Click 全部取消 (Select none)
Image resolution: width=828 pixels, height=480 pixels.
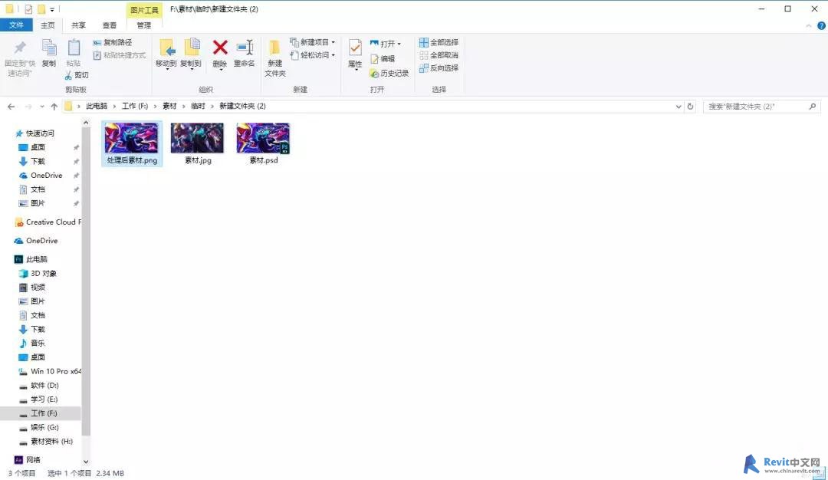click(x=439, y=55)
